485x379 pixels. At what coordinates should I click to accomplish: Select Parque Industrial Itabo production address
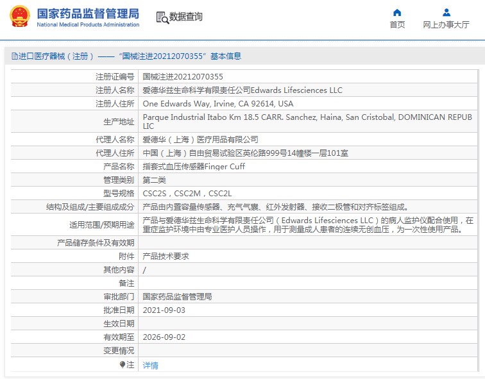(307, 121)
